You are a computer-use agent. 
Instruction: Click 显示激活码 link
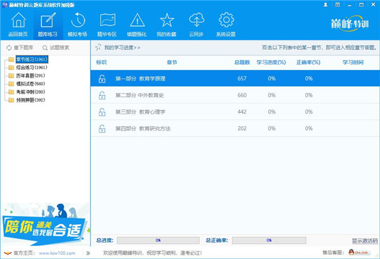pos(364,241)
